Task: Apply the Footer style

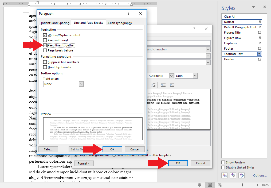Action: (242, 49)
